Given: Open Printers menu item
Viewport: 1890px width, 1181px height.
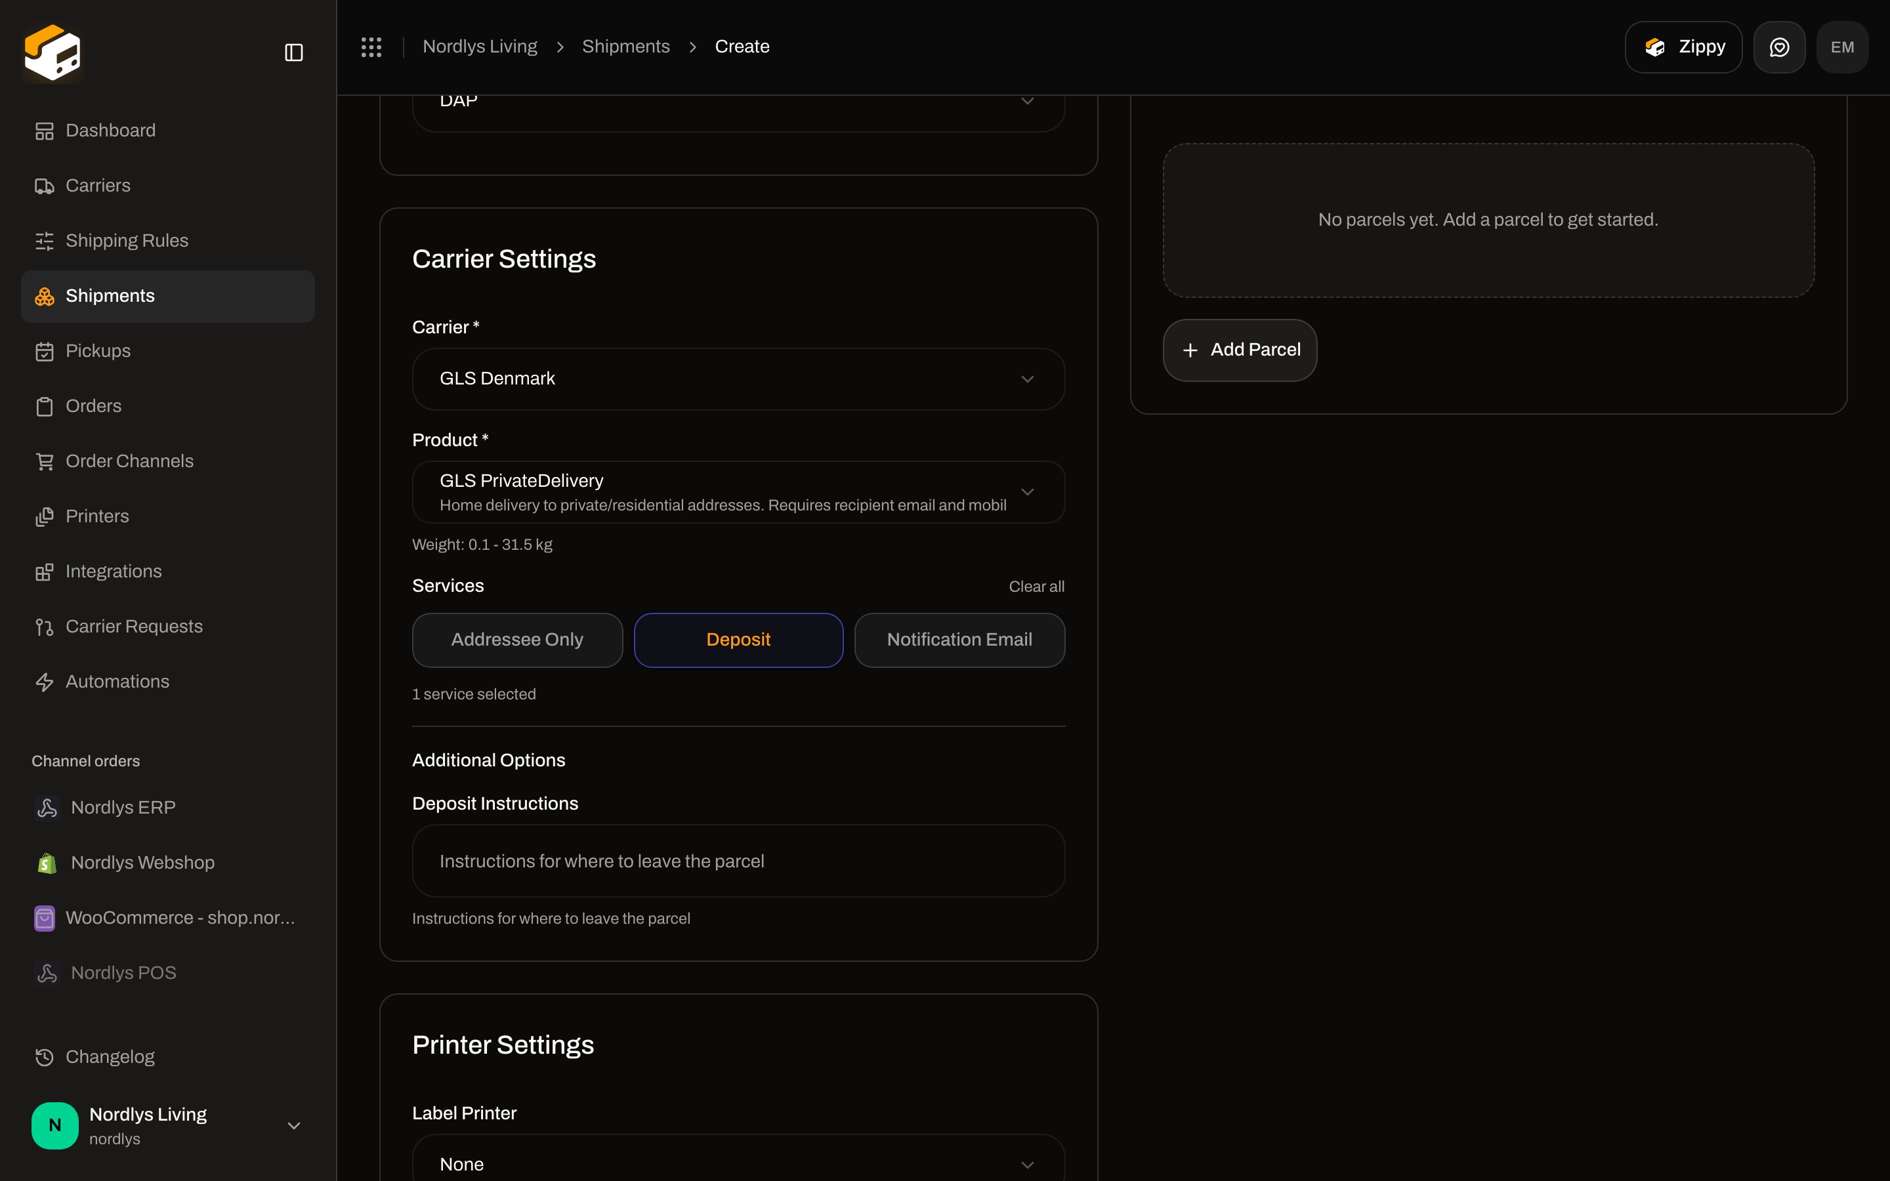Looking at the screenshot, I should tap(168, 516).
